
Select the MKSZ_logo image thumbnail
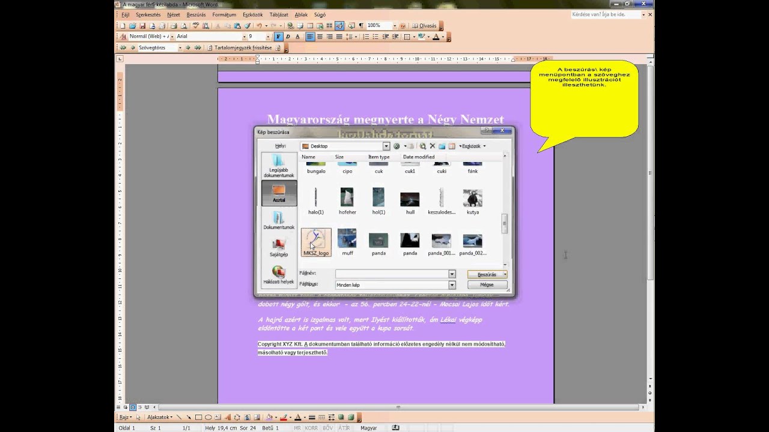pyautogui.click(x=316, y=242)
